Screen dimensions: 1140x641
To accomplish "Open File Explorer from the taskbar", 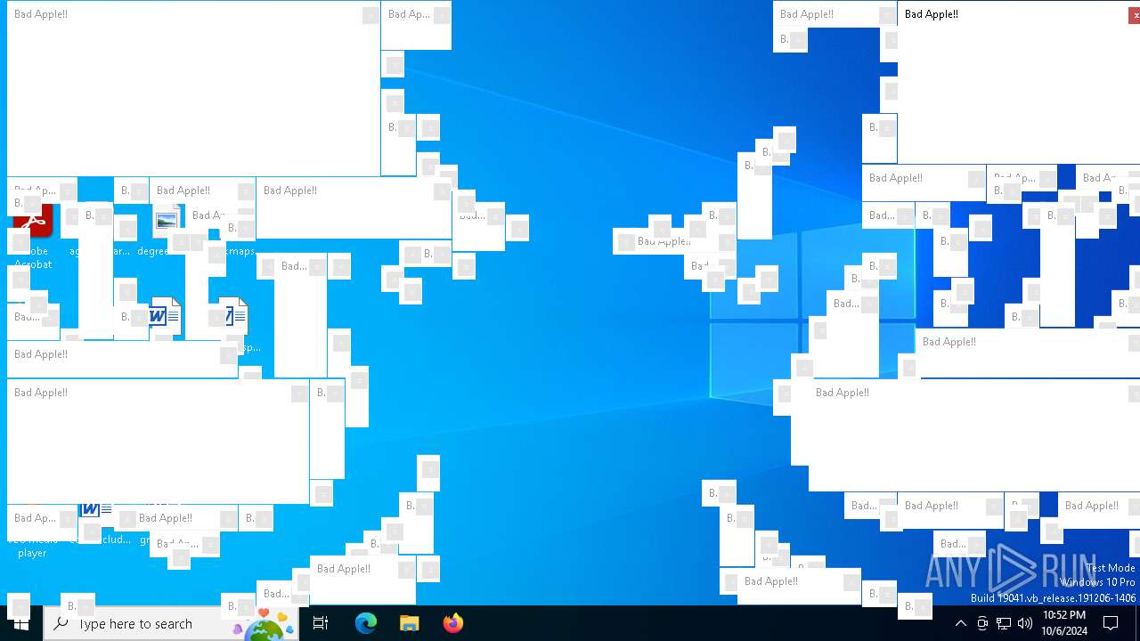I will click(x=410, y=623).
